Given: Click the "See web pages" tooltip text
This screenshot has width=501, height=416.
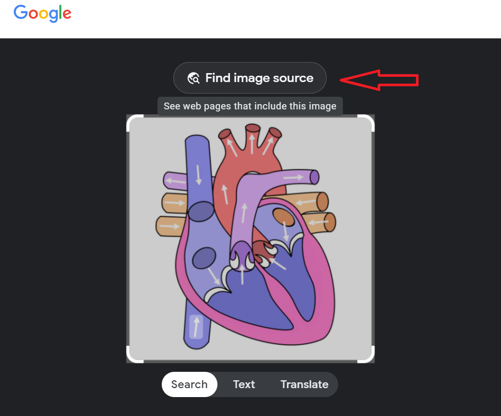Looking at the screenshot, I should pos(250,106).
